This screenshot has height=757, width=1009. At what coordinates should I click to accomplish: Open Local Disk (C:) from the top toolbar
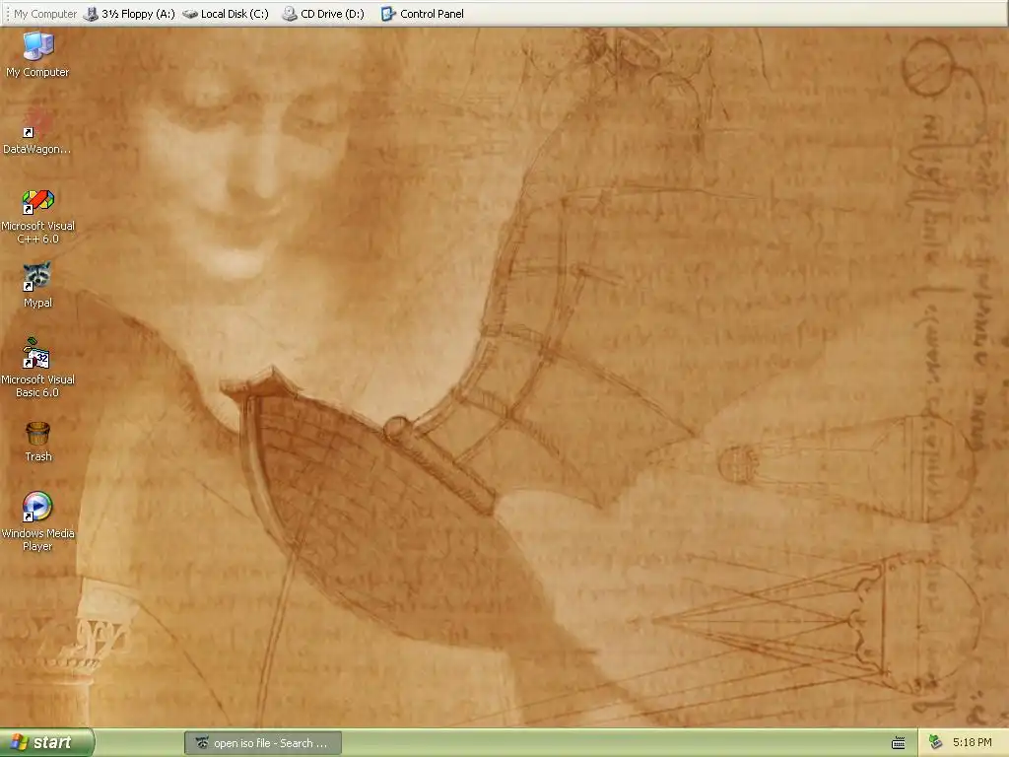(x=226, y=14)
